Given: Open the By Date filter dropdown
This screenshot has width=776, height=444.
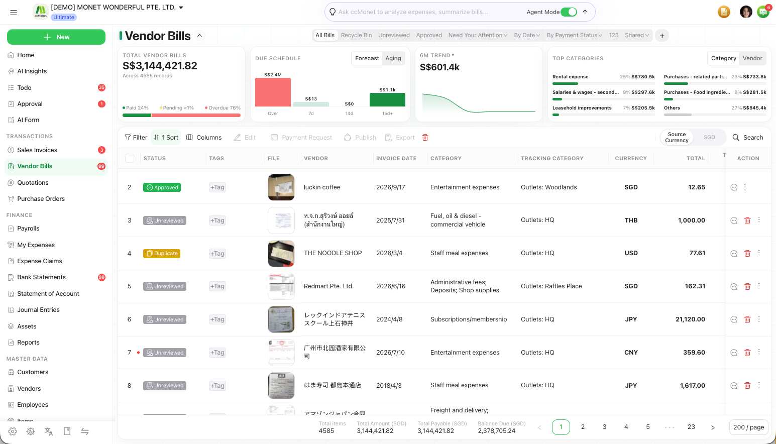Looking at the screenshot, I should [x=527, y=35].
